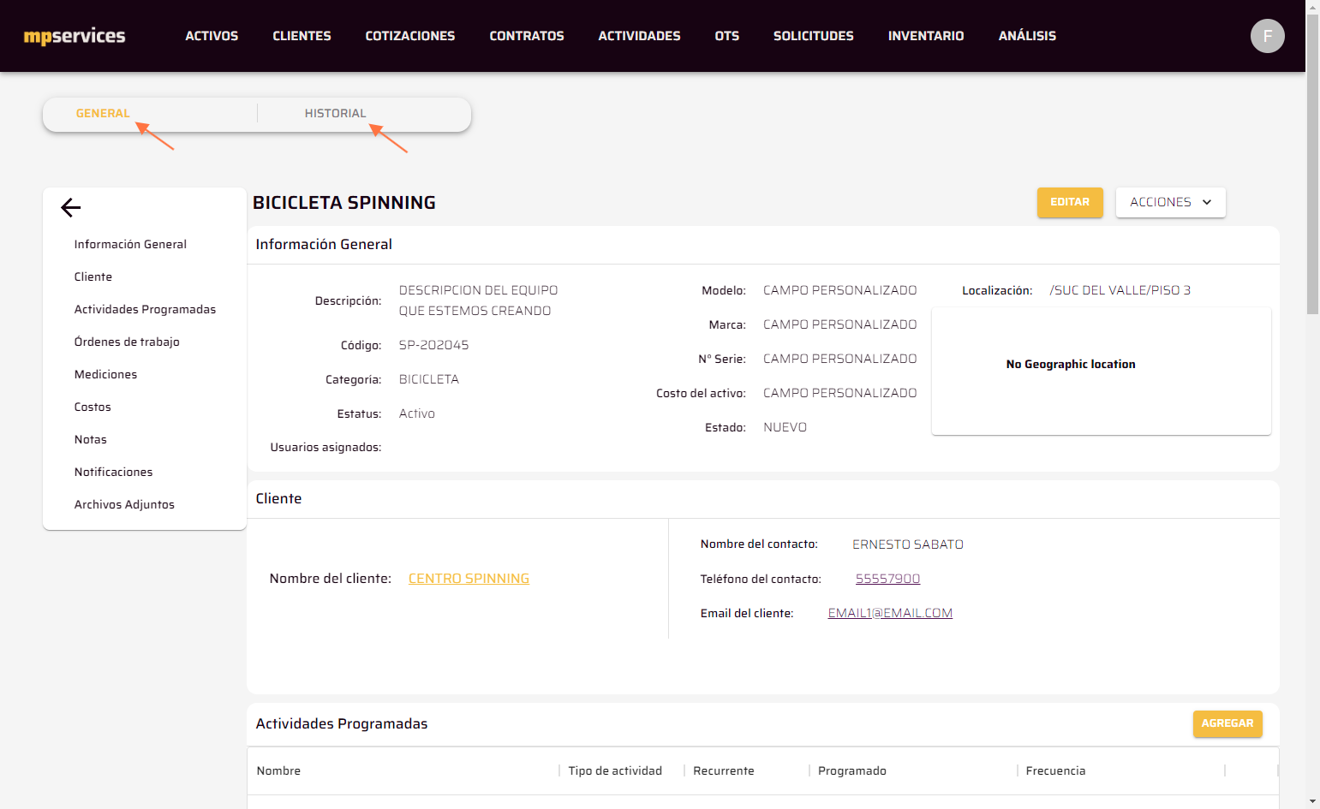Screen dimensions: 1320x809
Task: Jump to Archivos Adjuntos in sidebar
Action: (x=124, y=504)
